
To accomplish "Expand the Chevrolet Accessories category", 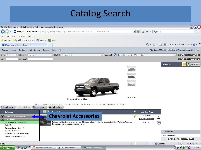I will [2, 116].
